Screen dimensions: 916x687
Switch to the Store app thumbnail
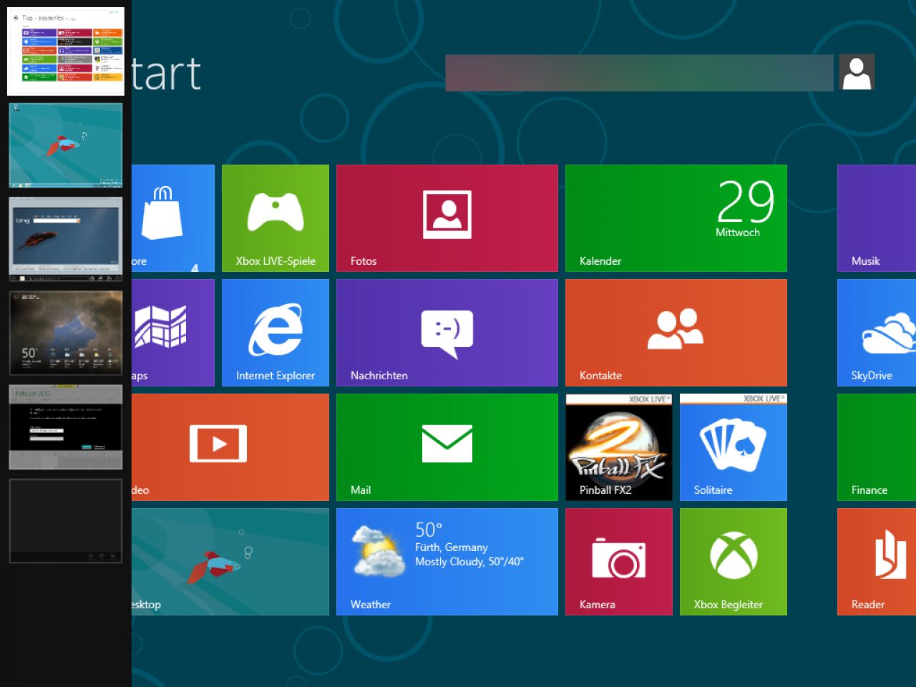[66, 52]
